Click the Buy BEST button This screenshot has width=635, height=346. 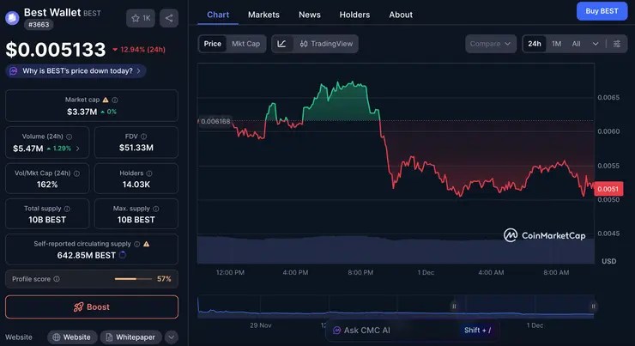click(x=602, y=11)
